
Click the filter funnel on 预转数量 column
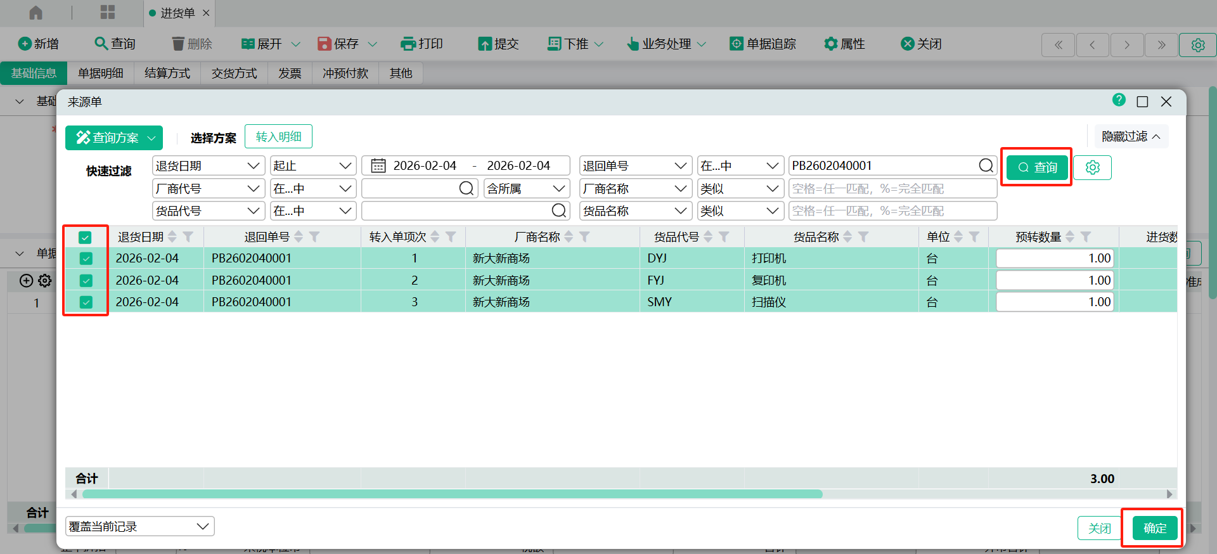tap(1086, 237)
